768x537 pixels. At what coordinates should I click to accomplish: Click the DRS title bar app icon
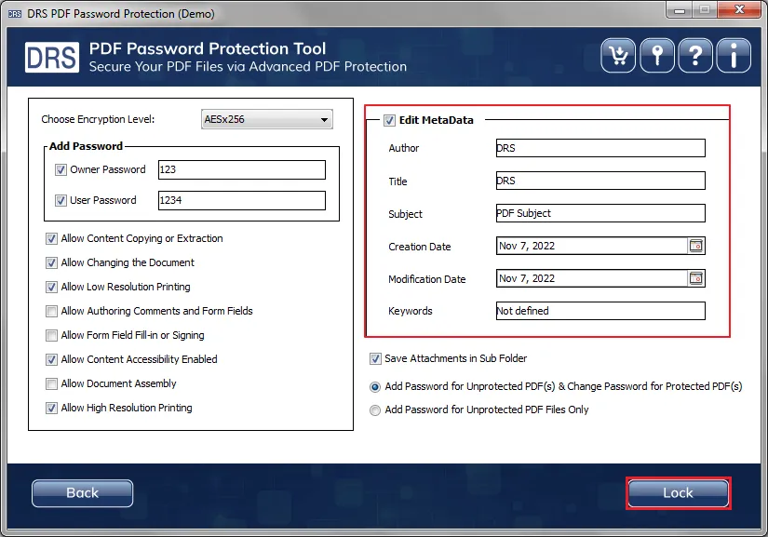pos(15,14)
